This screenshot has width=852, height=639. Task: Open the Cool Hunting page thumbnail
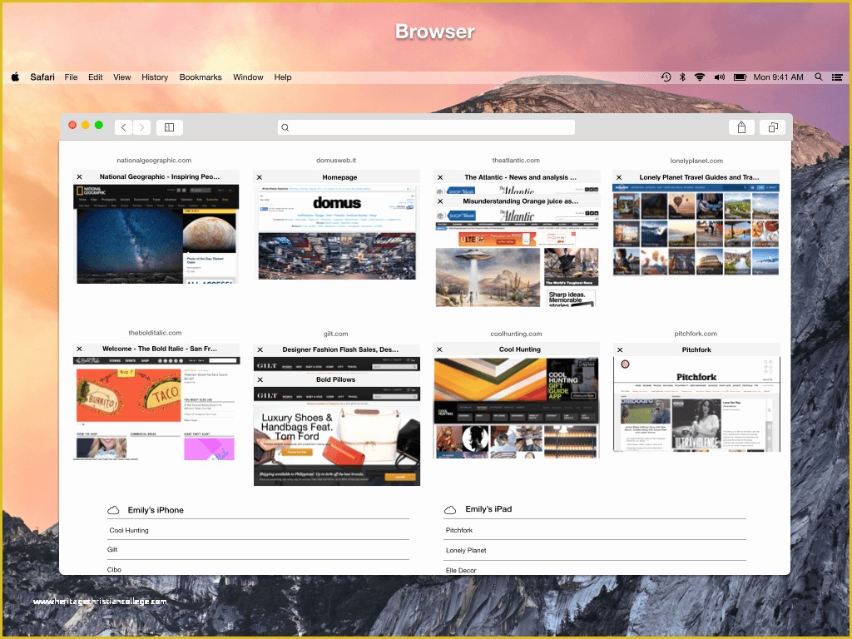(516, 408)
